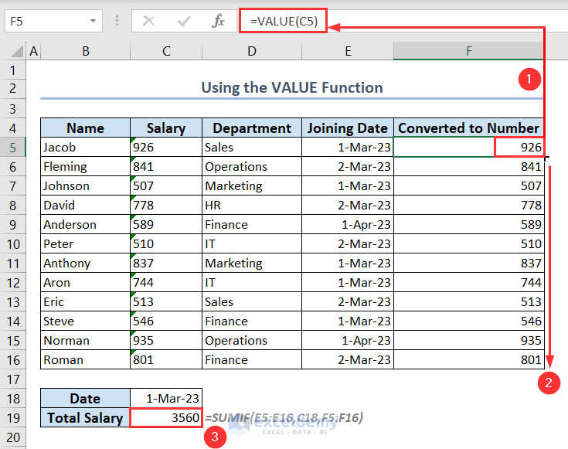Click the title 'Using the VALUE Function'

pos(292,87)
